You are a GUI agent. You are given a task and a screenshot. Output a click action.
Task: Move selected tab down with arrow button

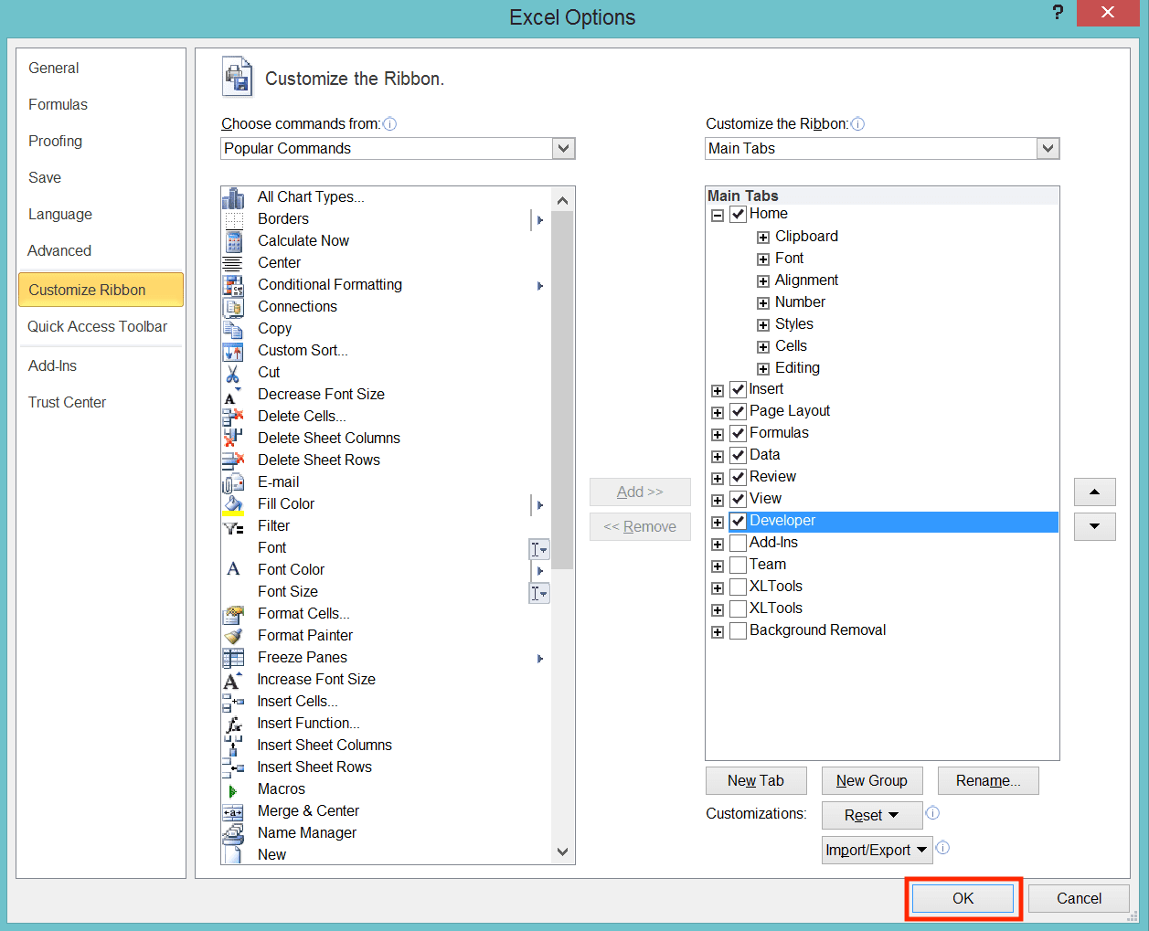1095,526
